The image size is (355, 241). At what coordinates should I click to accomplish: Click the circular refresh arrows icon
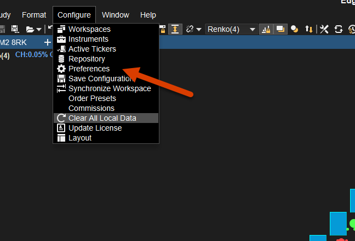(x=338, y=29)
